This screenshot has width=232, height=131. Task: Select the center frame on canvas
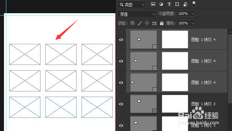[x=61, y=81]
